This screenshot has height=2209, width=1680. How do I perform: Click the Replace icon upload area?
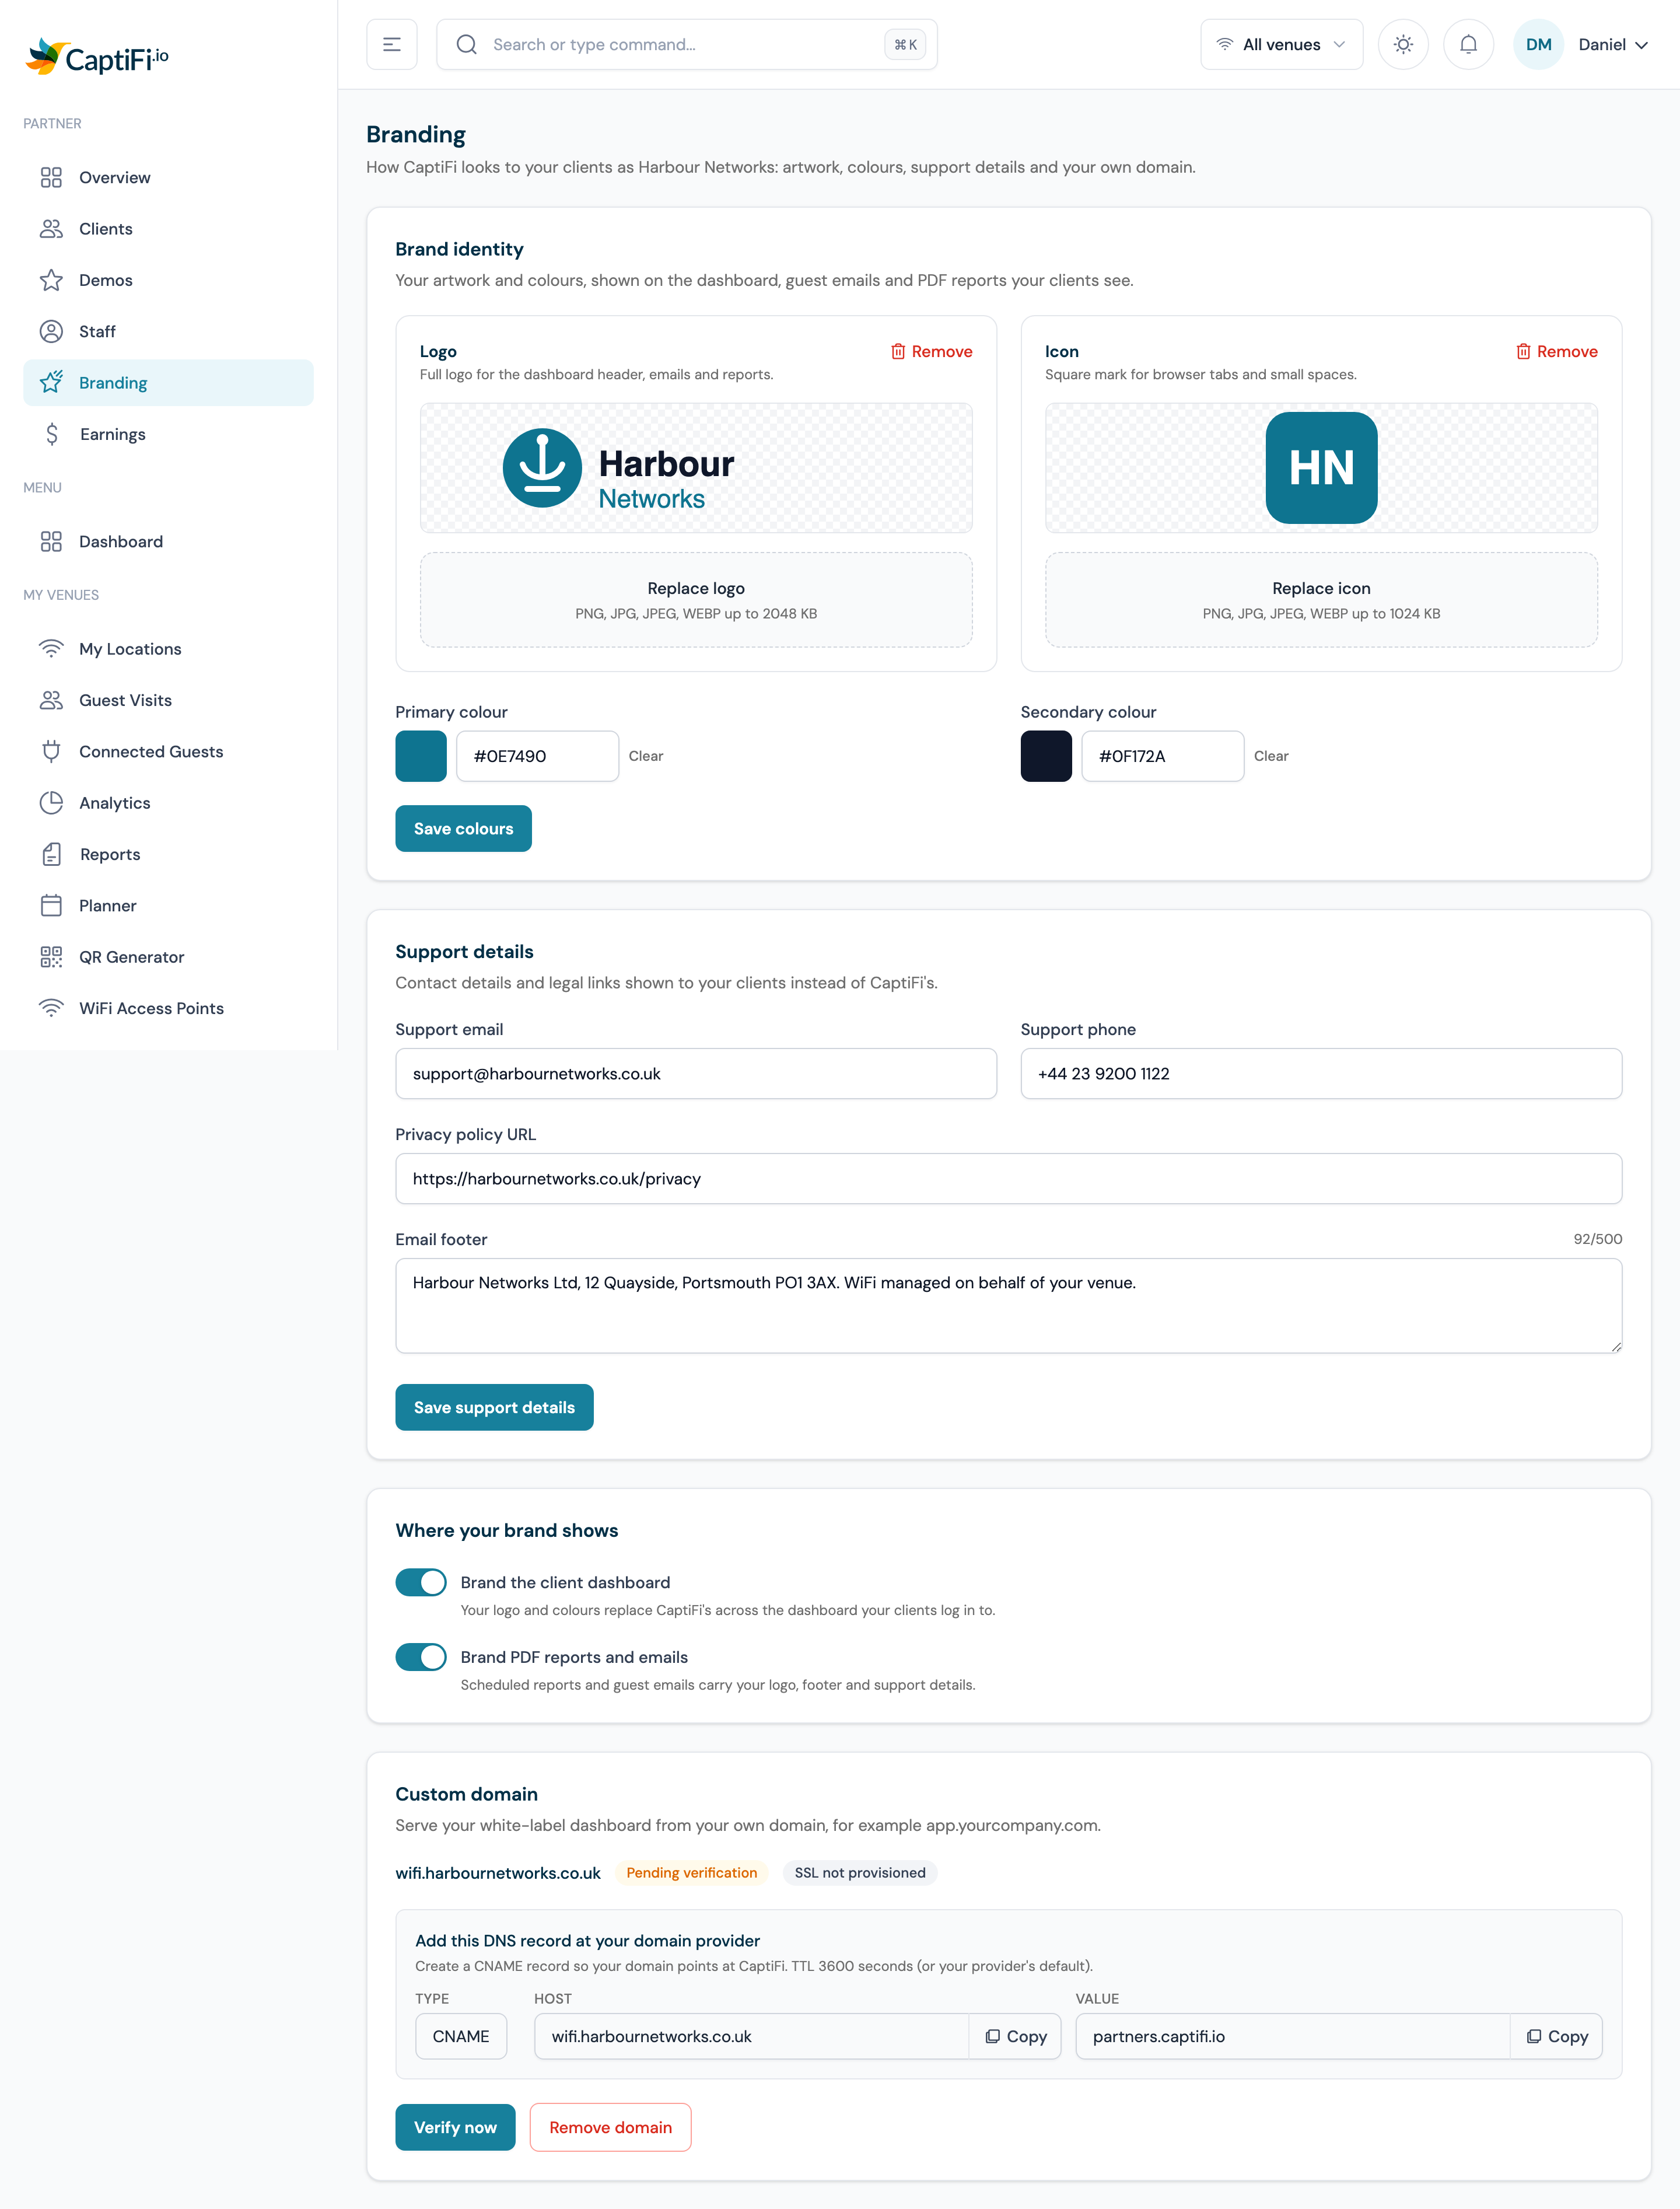[x=1321, y=600]
